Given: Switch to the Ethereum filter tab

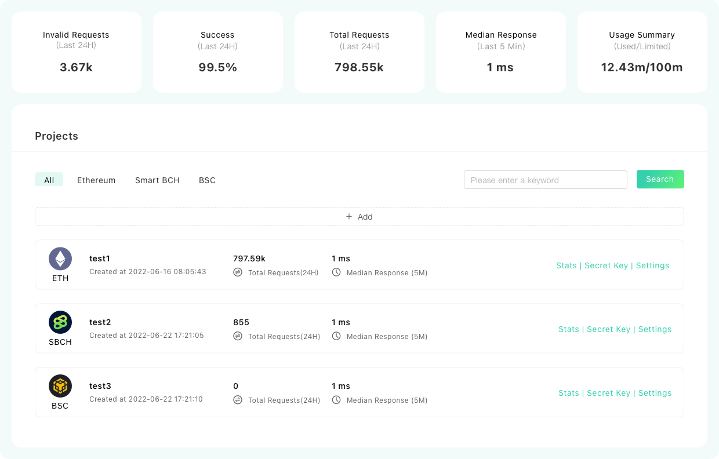Looking at the screenshot, I should (96, 180).
